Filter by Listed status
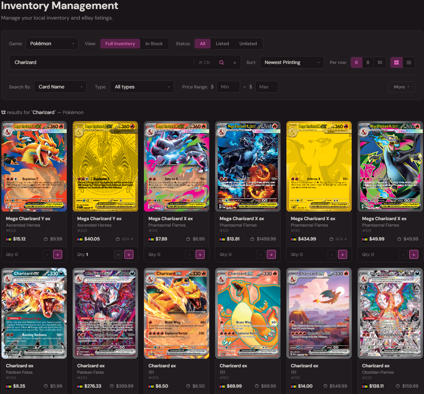The height and width of the screenshot is (394, 424). (222, 44)
